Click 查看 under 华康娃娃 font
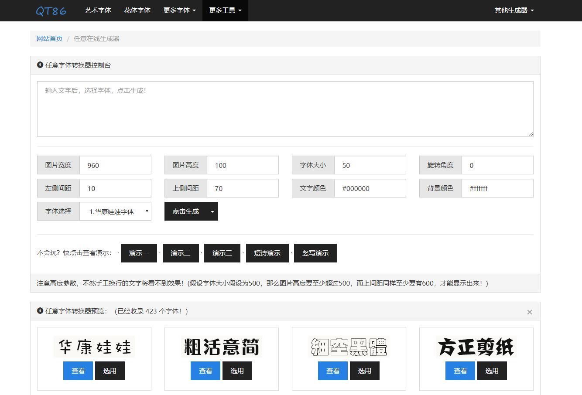 (x=78, y=371)
